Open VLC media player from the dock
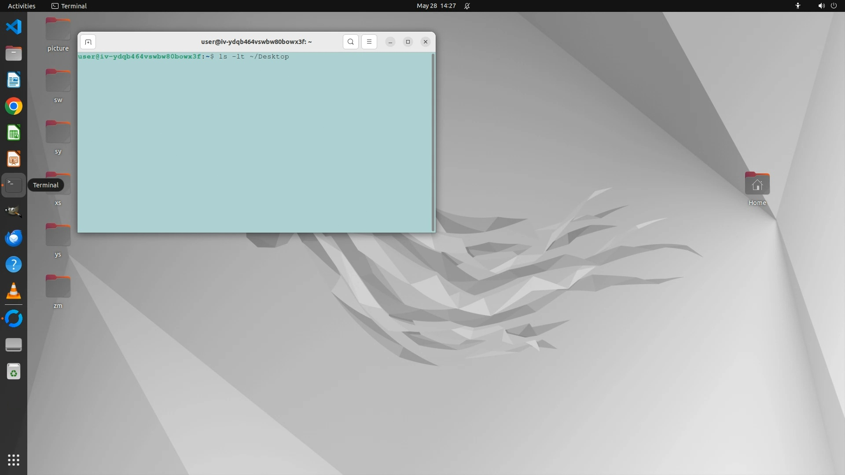 (x=14, y=291)
